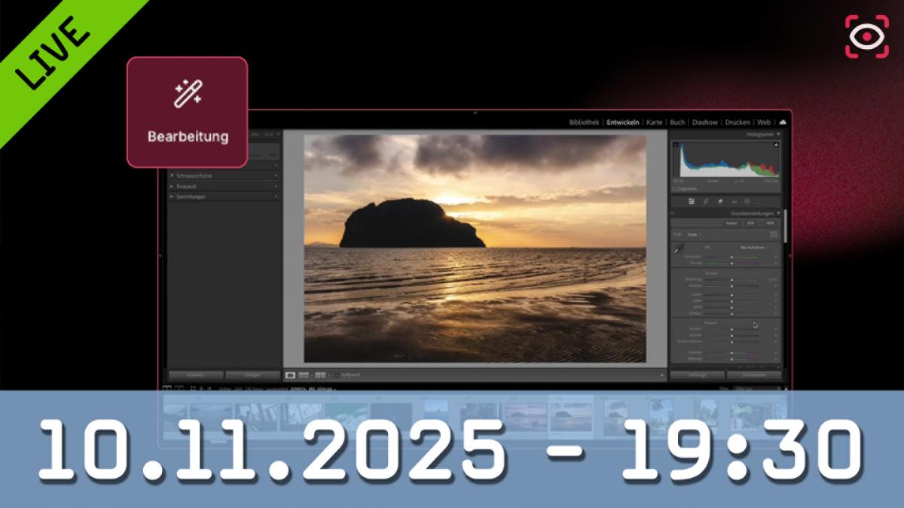This screenshot has height=508, width=904.
Task: Select the Red eye correction tool
Action: [733, 202]
